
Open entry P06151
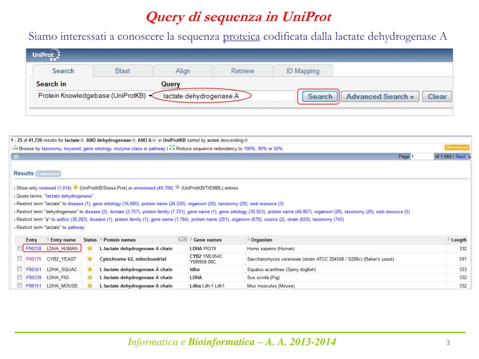(34, 286)
